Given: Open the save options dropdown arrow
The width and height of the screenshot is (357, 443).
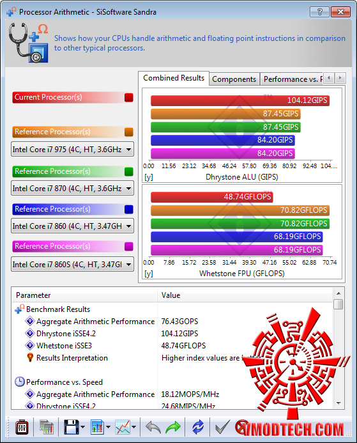Looking at the screenshot, I should [82, 427].
